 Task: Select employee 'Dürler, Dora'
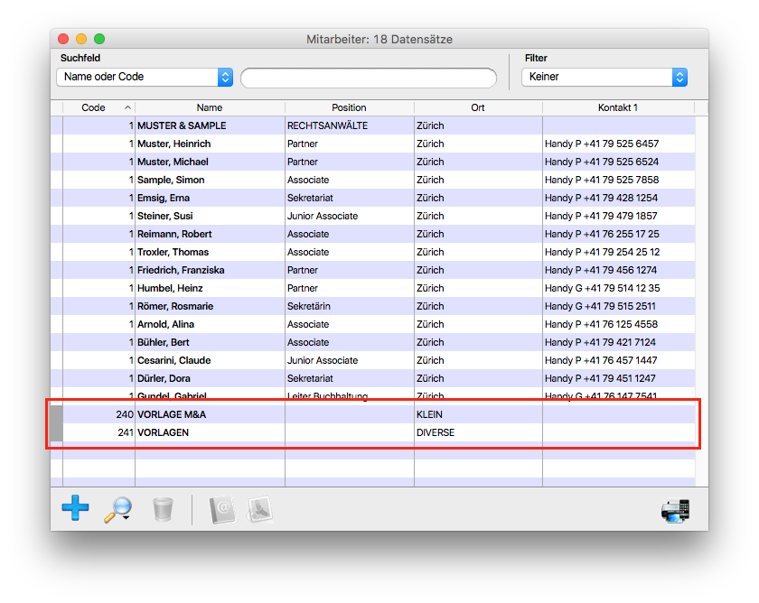[373, 378]
